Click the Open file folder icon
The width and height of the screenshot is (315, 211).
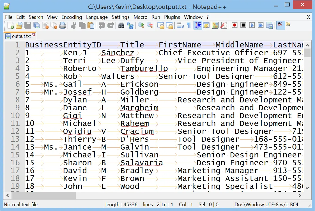point(19,26)
